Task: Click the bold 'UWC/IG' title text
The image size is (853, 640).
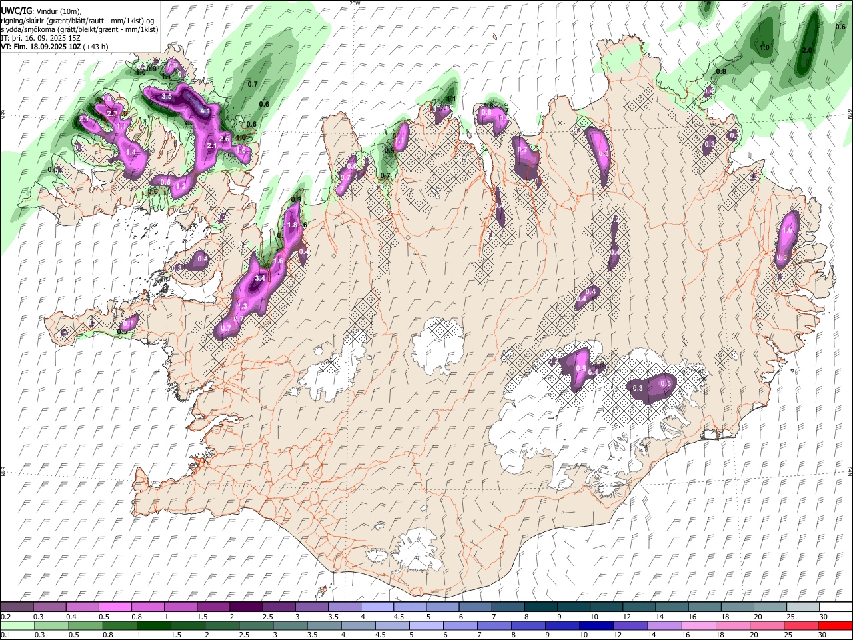Action: 15,11
